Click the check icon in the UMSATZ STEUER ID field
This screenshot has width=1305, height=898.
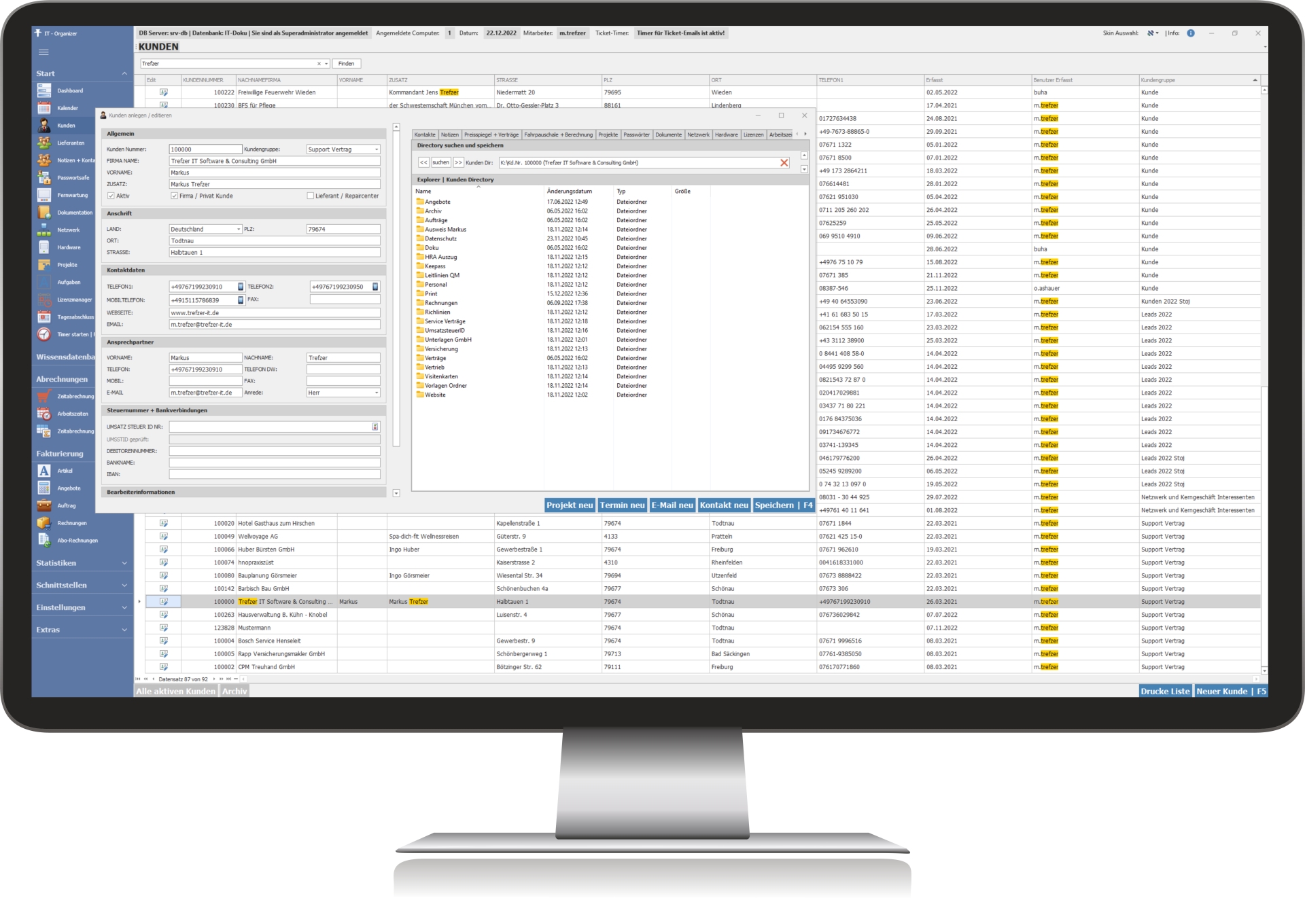tap(375, 427)
